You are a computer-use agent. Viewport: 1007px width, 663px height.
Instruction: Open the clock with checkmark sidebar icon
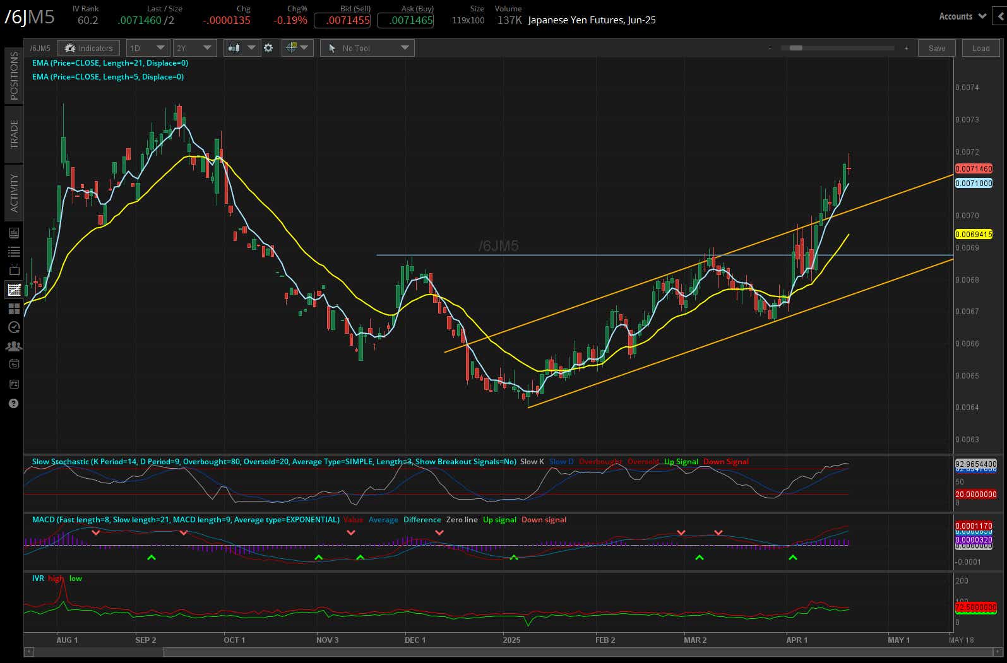13,327
